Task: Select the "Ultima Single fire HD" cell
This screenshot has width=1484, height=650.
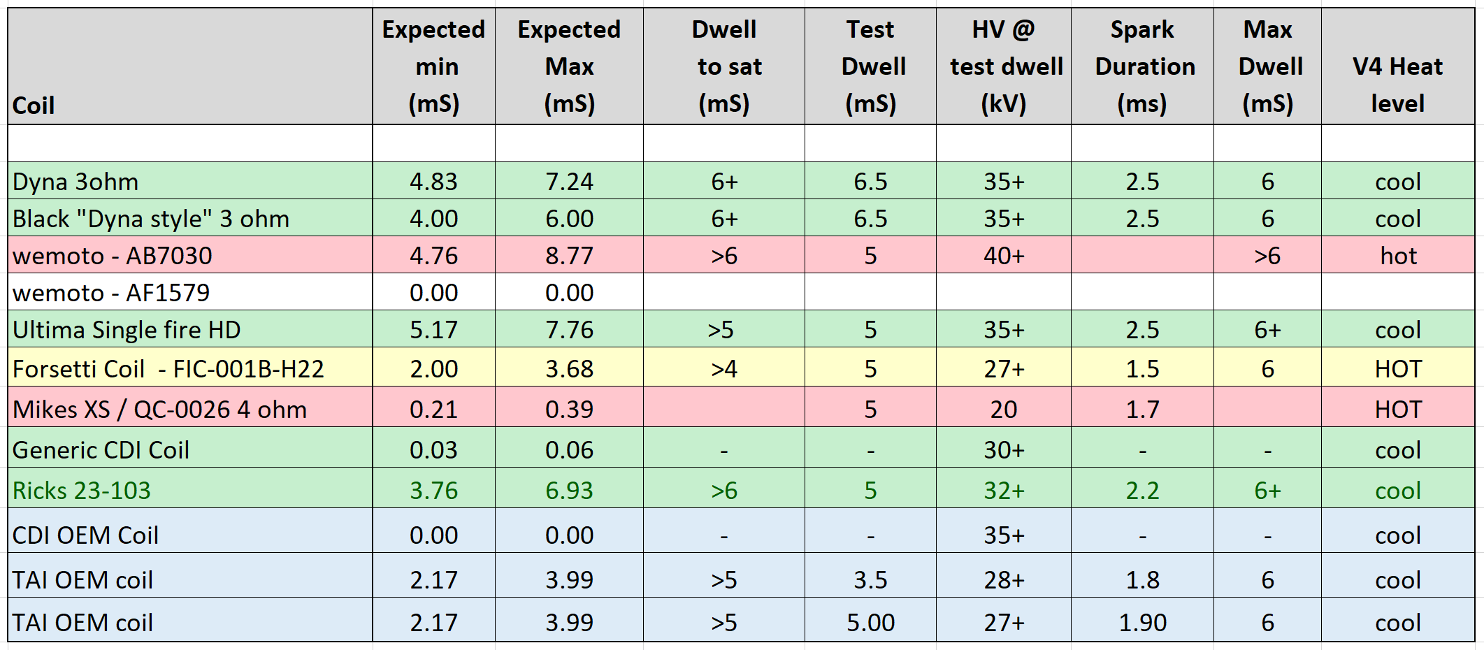Action: (x=126, y=330)
